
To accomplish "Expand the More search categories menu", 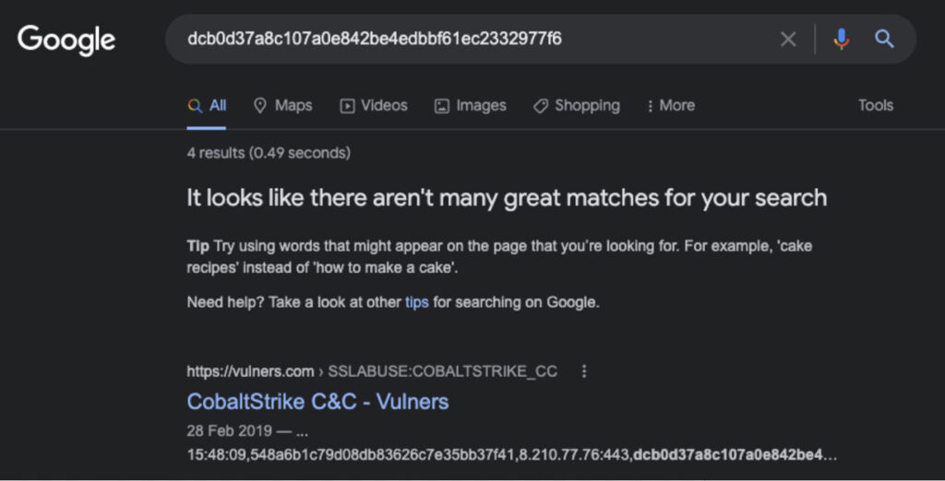I will coord(671,105).
